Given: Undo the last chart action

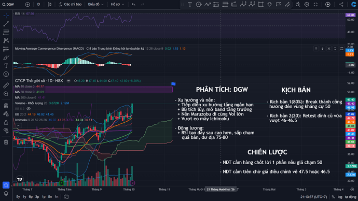Looking at the screenshot, I should [x=133, y=4].
